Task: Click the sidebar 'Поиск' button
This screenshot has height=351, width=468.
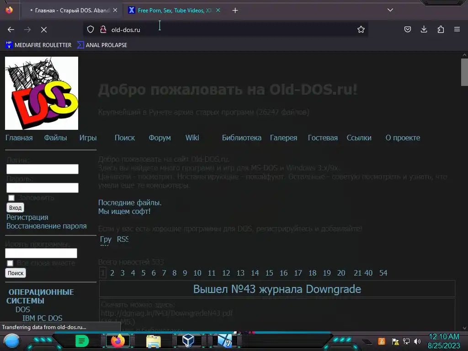Action: click(x=16, y=273)
